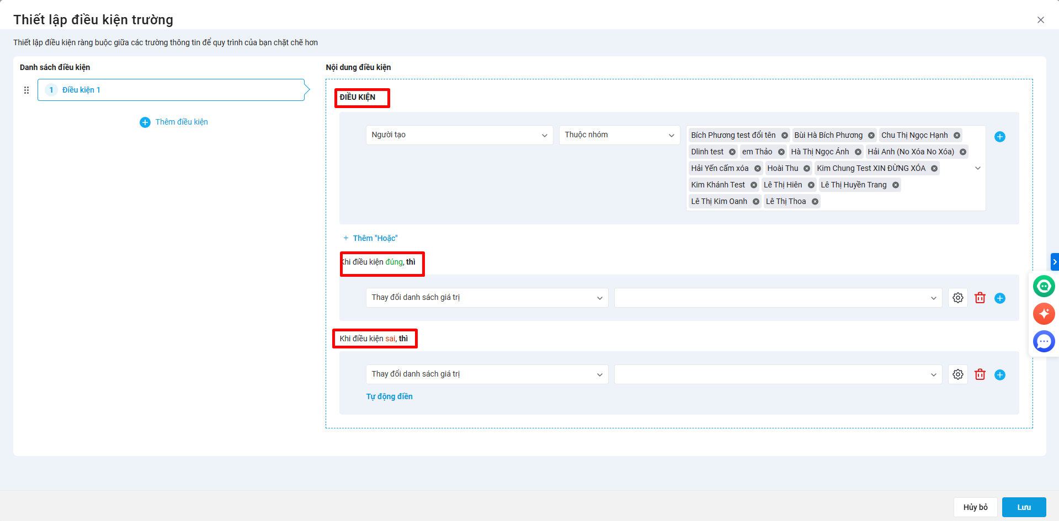This screenshot has width=1059, height=521.
Task: Remove the Bùi Hà Bích Phương tag
Action: (x=871, y=136)
